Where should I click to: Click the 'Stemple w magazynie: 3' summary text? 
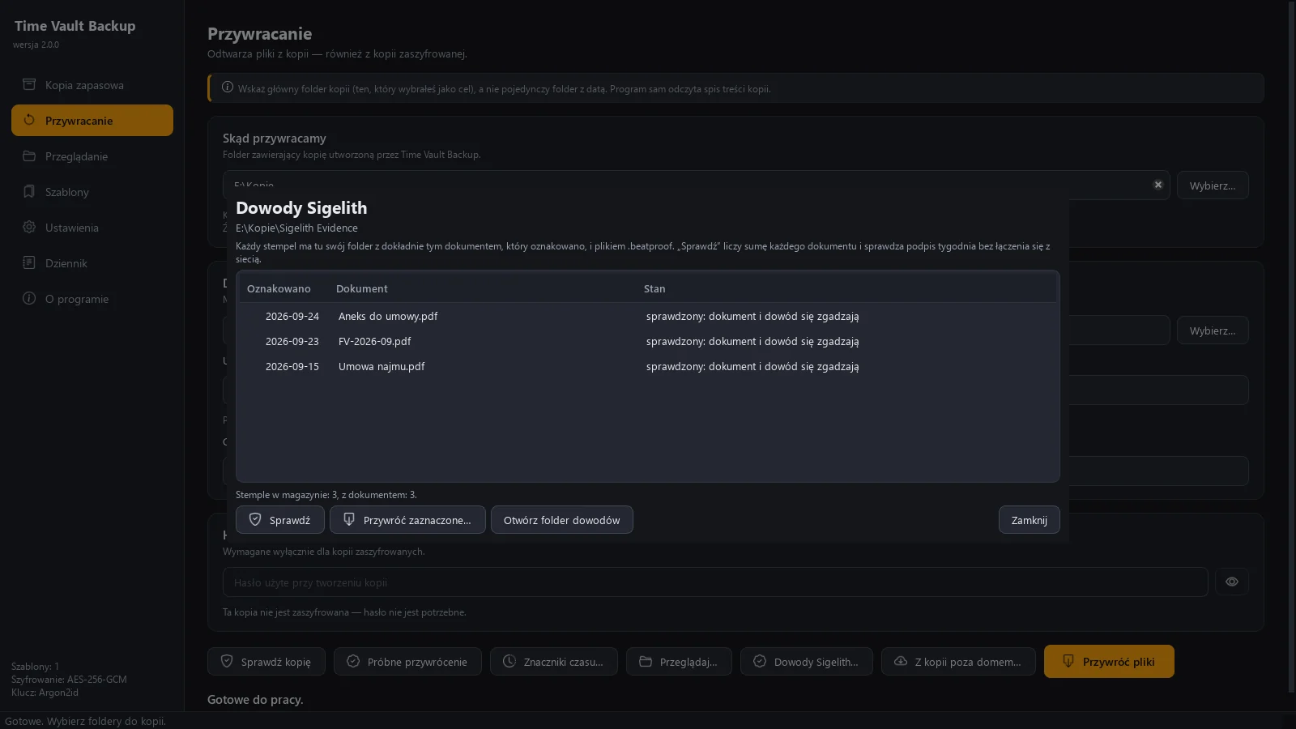[x=326, y=495]
